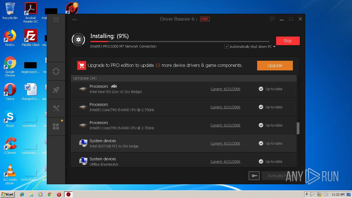The height and width of the screenshot is (198, 352).
Task: Click the UpToDate (34) group header
Action: (184, 78)
